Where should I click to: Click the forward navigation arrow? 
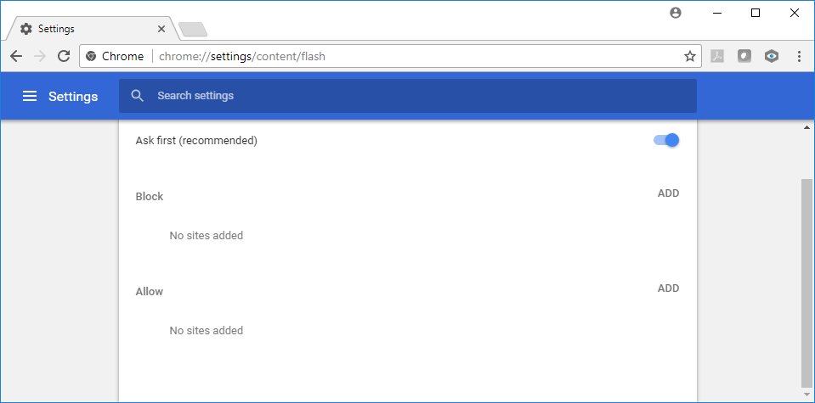[x=39, y=56]
